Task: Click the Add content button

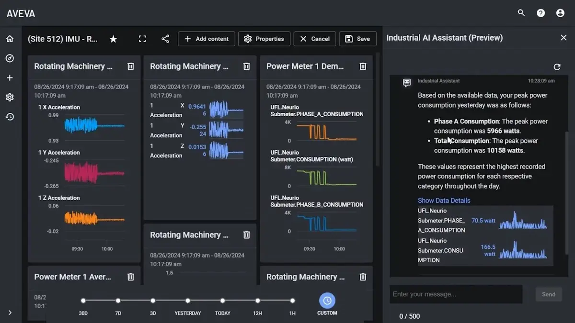Action: (x=207, y=39)
